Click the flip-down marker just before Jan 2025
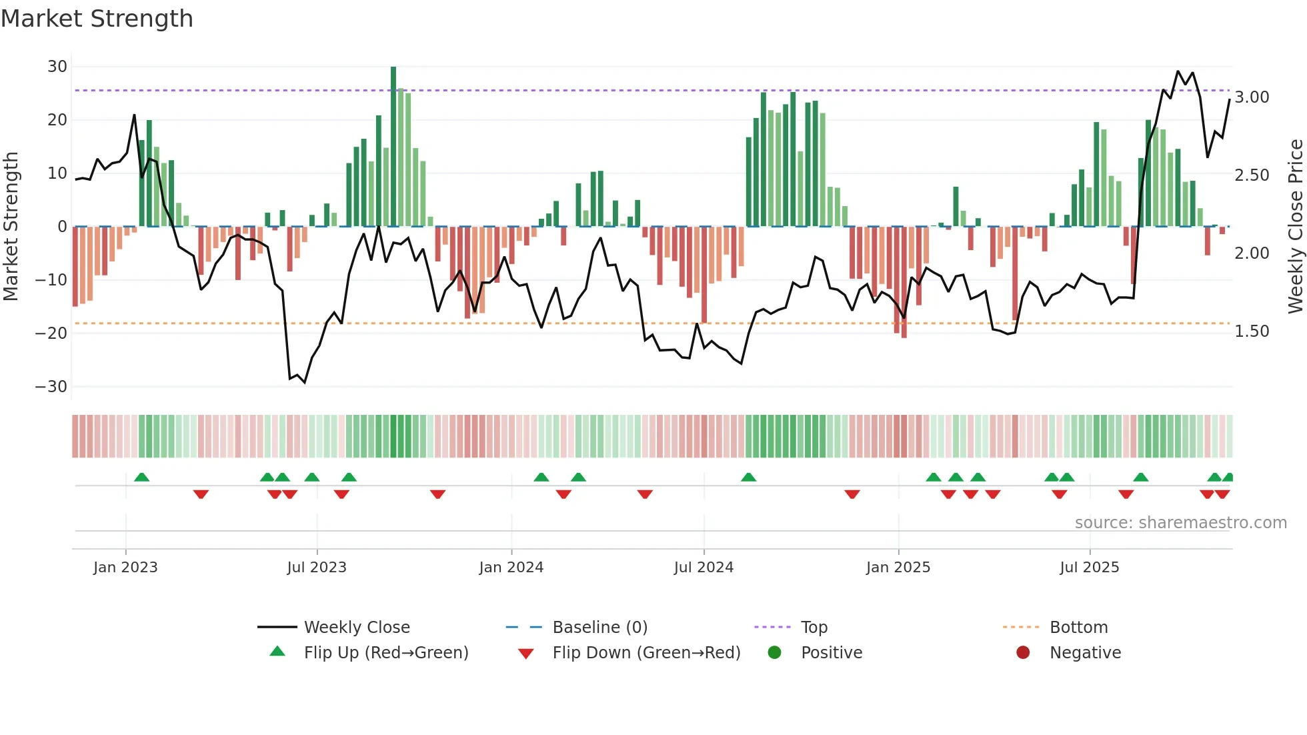 click(852, 494)
